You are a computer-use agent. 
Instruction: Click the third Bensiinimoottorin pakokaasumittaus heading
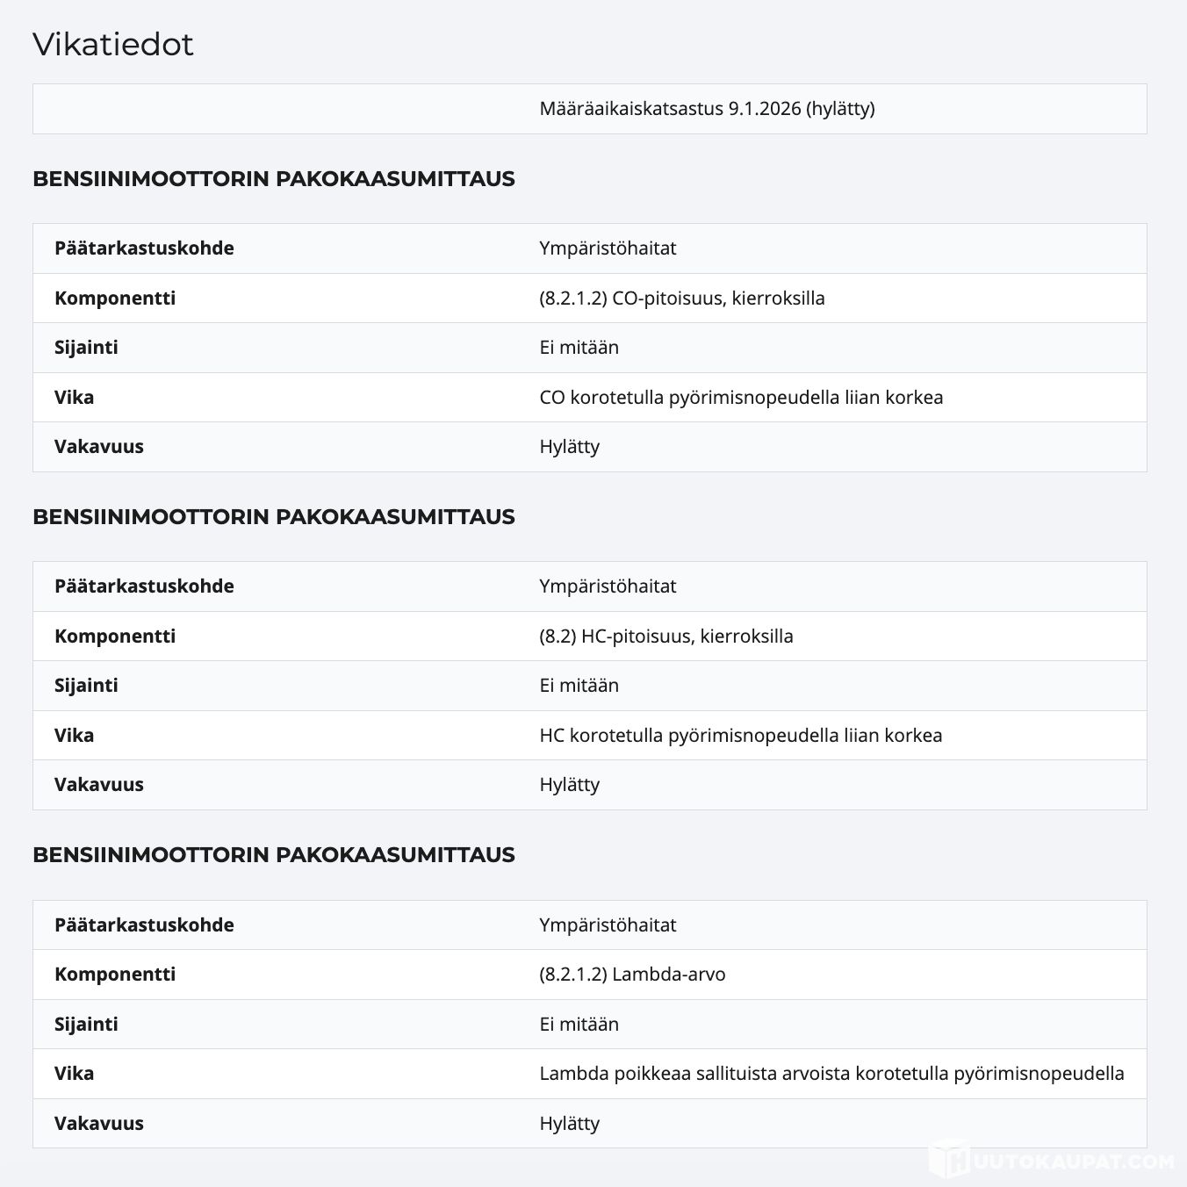tap(273, 854)
